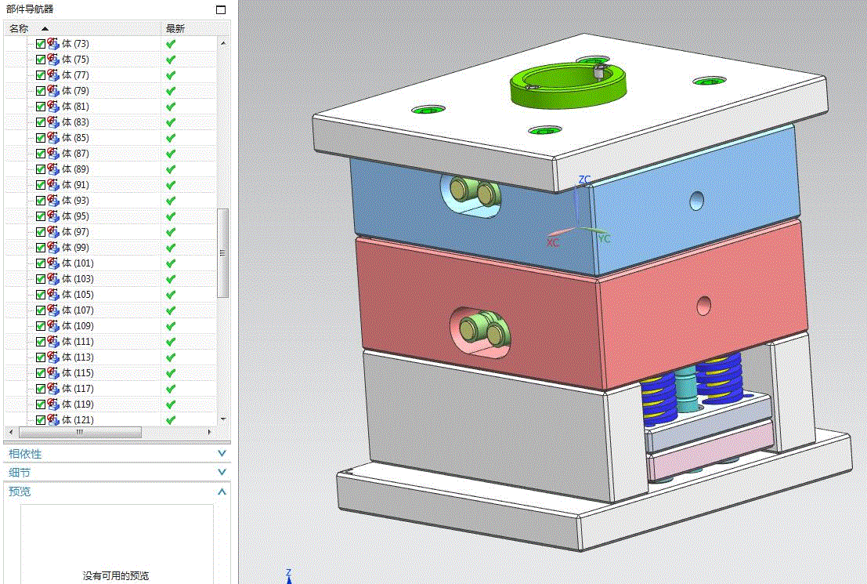The image size is (867, 584).
Task: Click the tree scrollbar up arrow
Action: coord(223,42)
